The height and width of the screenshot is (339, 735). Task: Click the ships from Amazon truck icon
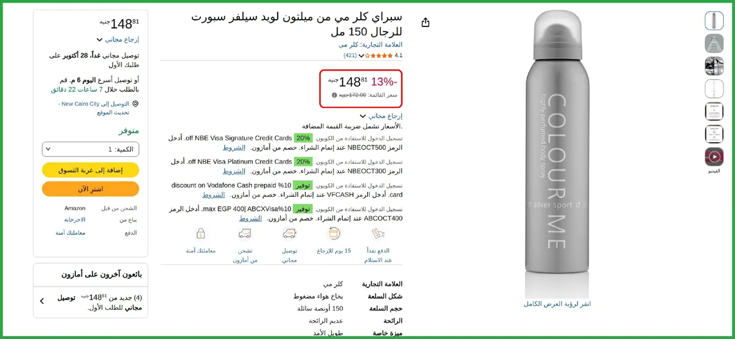click(245, 234)
